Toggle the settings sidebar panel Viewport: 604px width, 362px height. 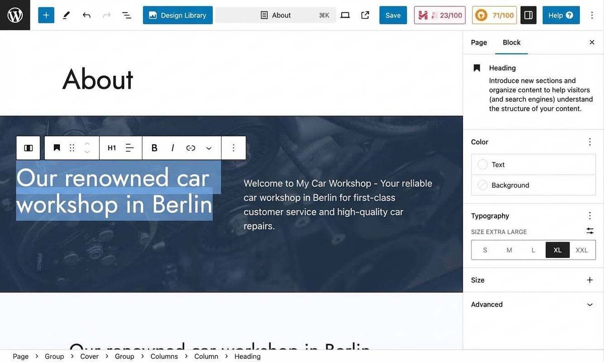[x=528, y=15]
